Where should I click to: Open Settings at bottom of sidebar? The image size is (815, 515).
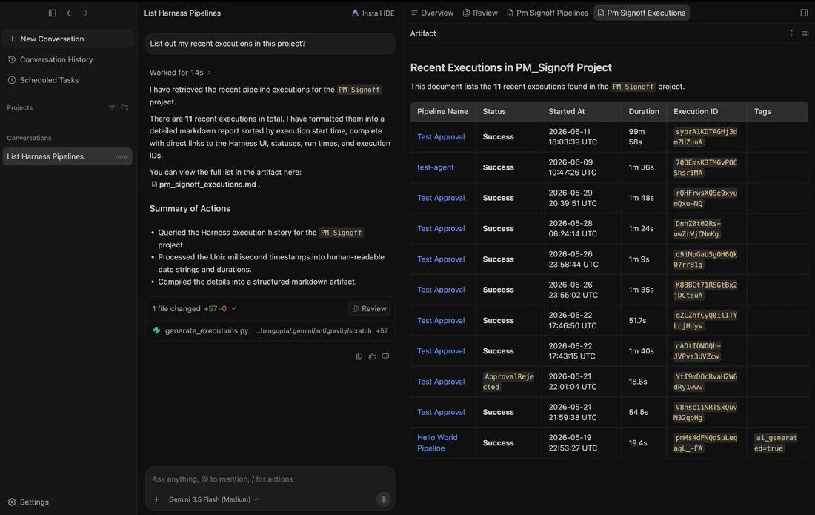click(29, 502)
